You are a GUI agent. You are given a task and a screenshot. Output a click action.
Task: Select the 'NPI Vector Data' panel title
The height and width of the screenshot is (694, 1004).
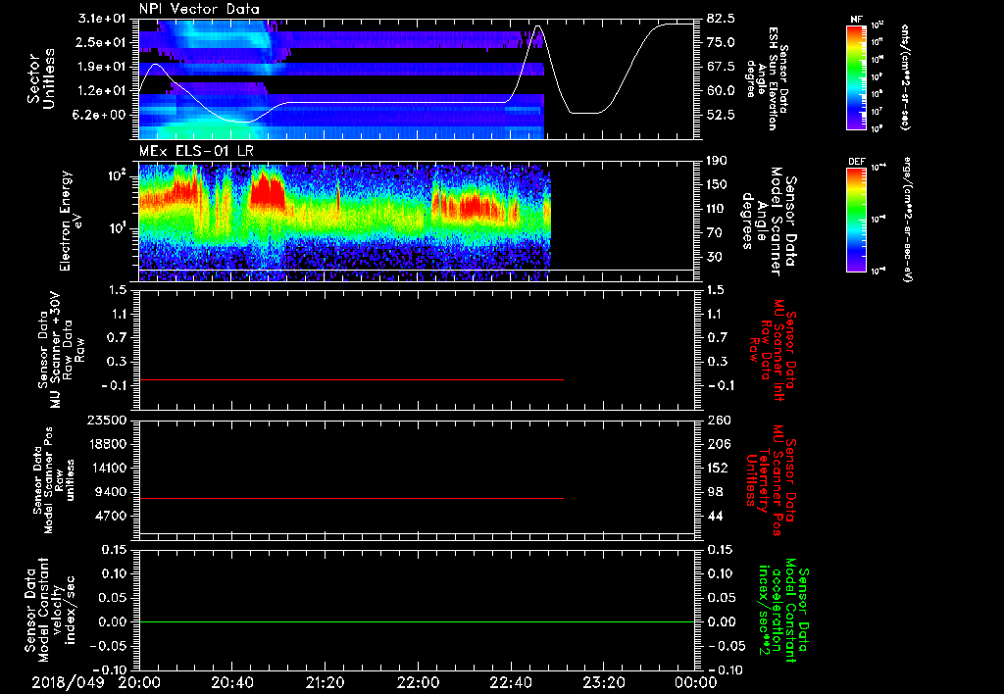tap(199, 9)
